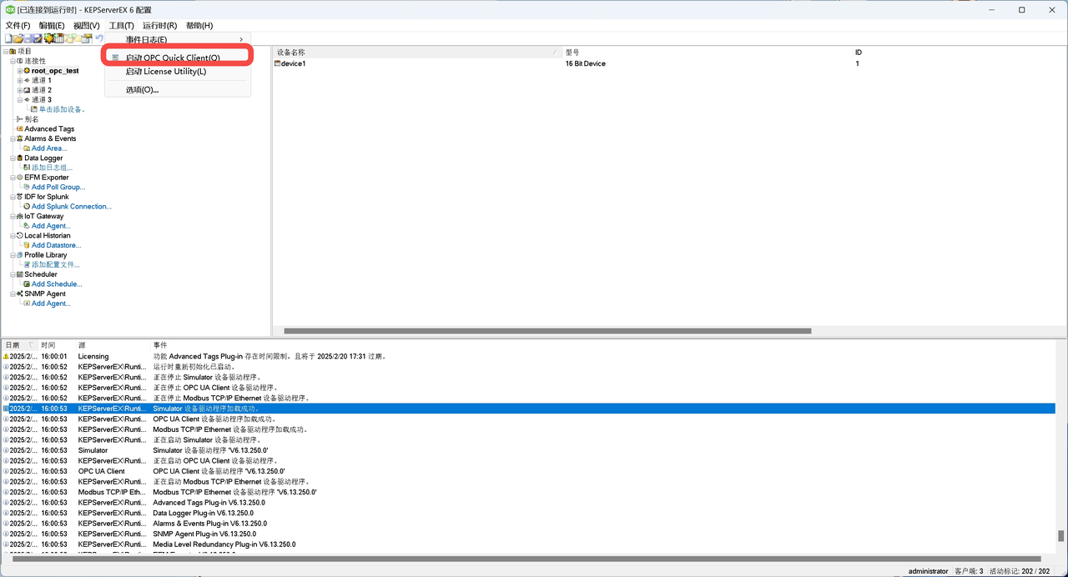This screenshot has width=1068, height=577.
Task: Click the root_opc_test channel gear icon
Action: [x=27, y=71]
